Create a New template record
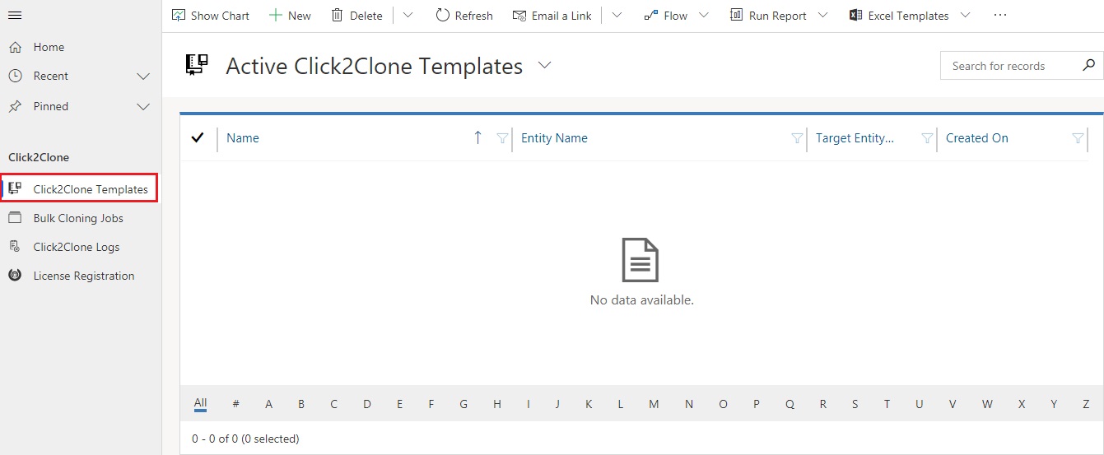Viewport: 1104px width, 455px height. point(290,16)
